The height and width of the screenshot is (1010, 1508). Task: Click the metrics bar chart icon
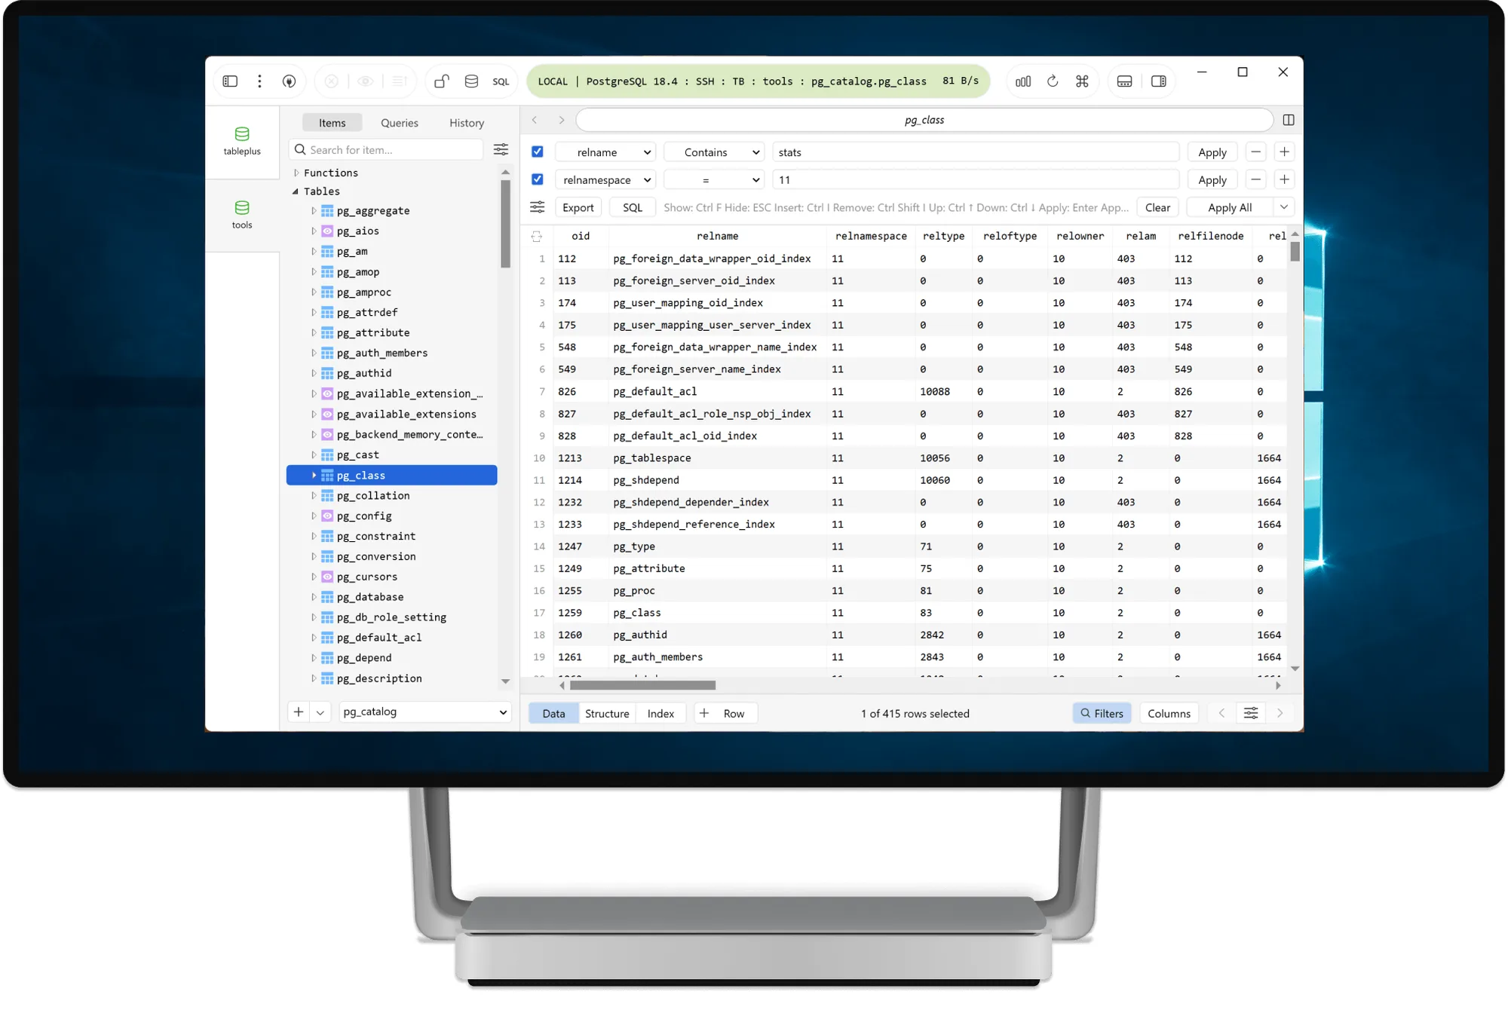pos(1023,81)
